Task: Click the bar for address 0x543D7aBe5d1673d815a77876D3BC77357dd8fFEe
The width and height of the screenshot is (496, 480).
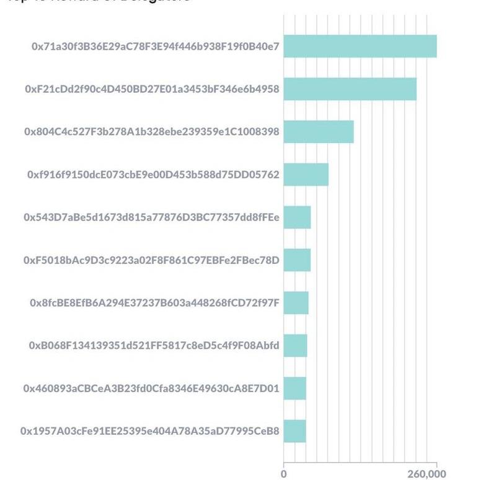Action: point(297,217)
